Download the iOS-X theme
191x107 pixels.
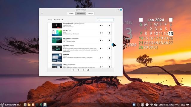[x=110, y=33]
